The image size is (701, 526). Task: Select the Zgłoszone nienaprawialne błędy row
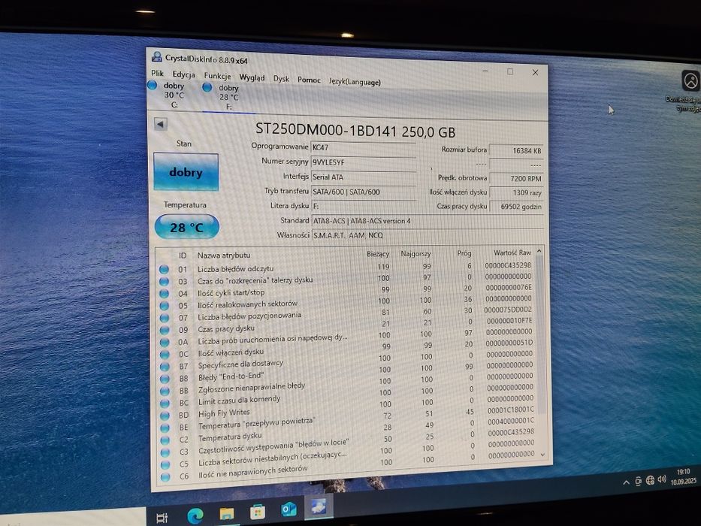click(346, 385)
